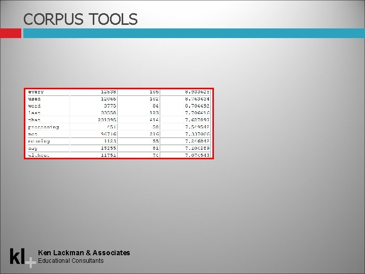This screenshot has height=274, width=365.
Task: Select the 'without' table cell
Action: [x=49, y=155]
